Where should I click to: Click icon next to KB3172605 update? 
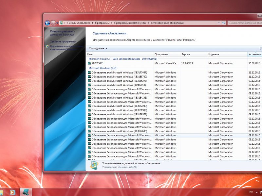[89, 131]
